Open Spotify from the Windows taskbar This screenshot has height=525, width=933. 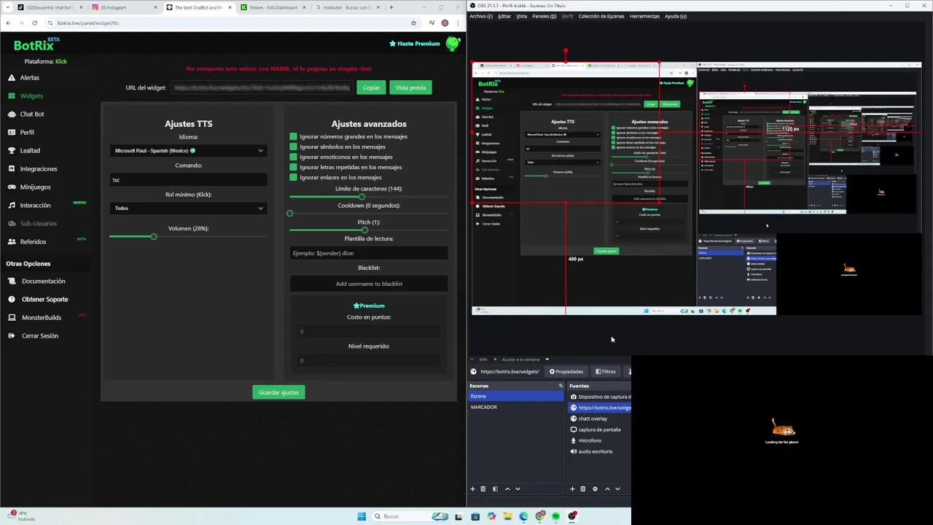[x=556, y=516]
